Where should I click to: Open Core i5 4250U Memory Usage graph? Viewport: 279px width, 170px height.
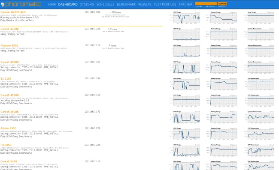pyautogui.click(x=222, y=101)
